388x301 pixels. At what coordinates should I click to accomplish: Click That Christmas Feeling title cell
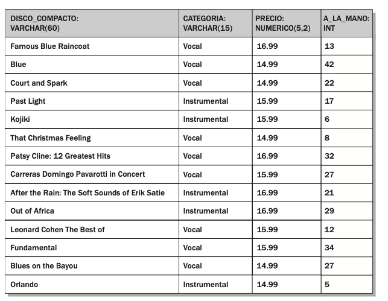51,138
